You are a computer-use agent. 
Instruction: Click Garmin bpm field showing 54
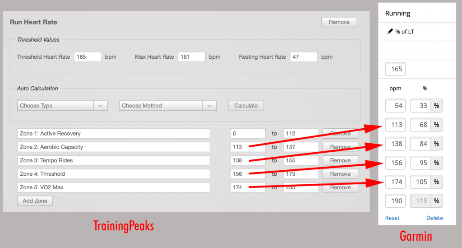pyautogui.click(x=395, y=106)
